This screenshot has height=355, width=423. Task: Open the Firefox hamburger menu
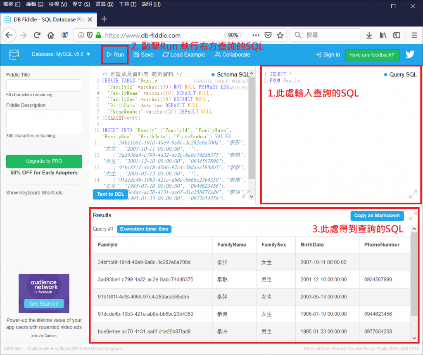pos(414,35)
